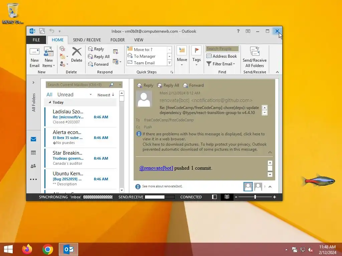
Task: Collapse the ribbon with the chevron
Action: (x=277, y=72)
